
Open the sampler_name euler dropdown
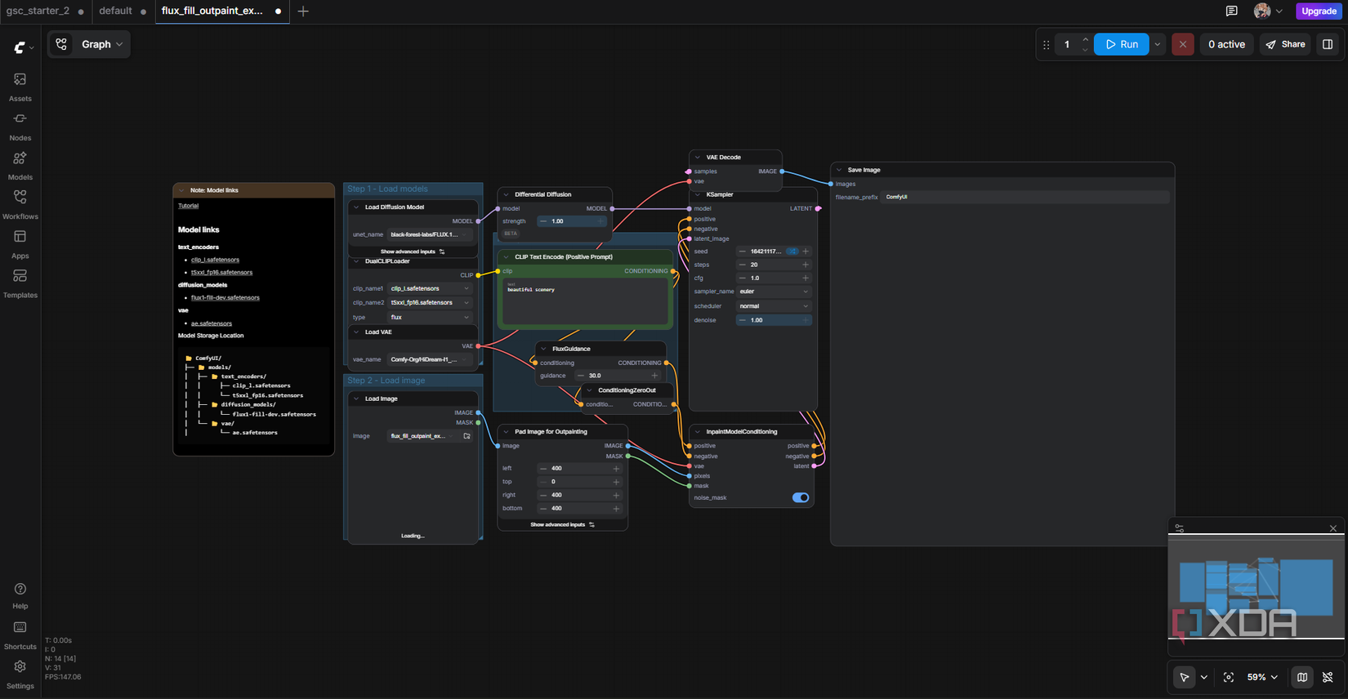coord(774,292)
